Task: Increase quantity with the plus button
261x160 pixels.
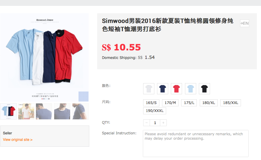Action: click(x=163, y=123)
